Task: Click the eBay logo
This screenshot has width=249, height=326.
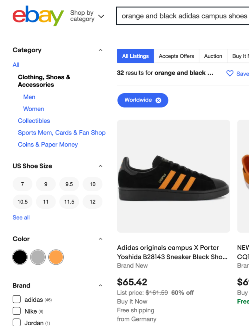Action: (38, 16)
